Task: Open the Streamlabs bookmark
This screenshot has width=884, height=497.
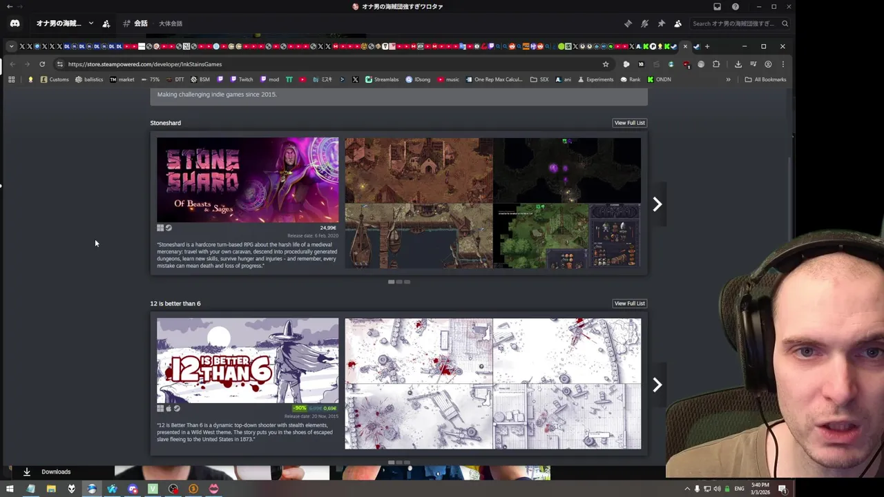Action: (x=382, y=79)
